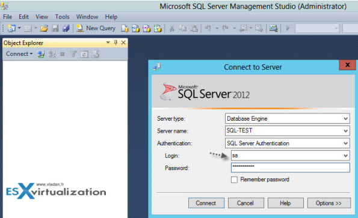Click the New Project toolbar icon
The image size is (358, 218).
11,28
